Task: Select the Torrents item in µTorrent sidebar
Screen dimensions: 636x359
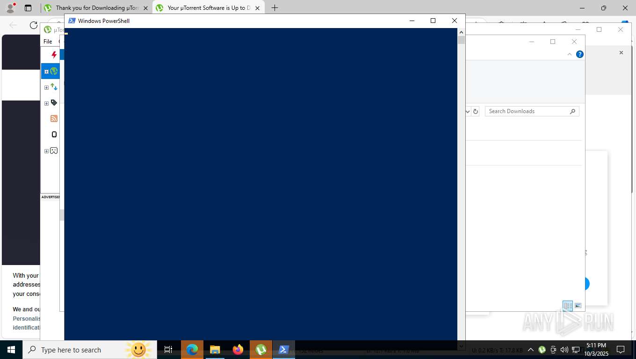Action: tap(54, 71)
